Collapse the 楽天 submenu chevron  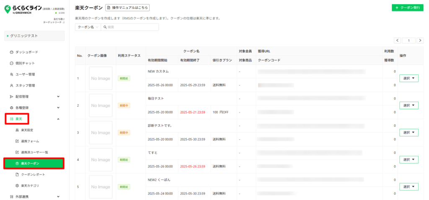(x=58, y=119)
